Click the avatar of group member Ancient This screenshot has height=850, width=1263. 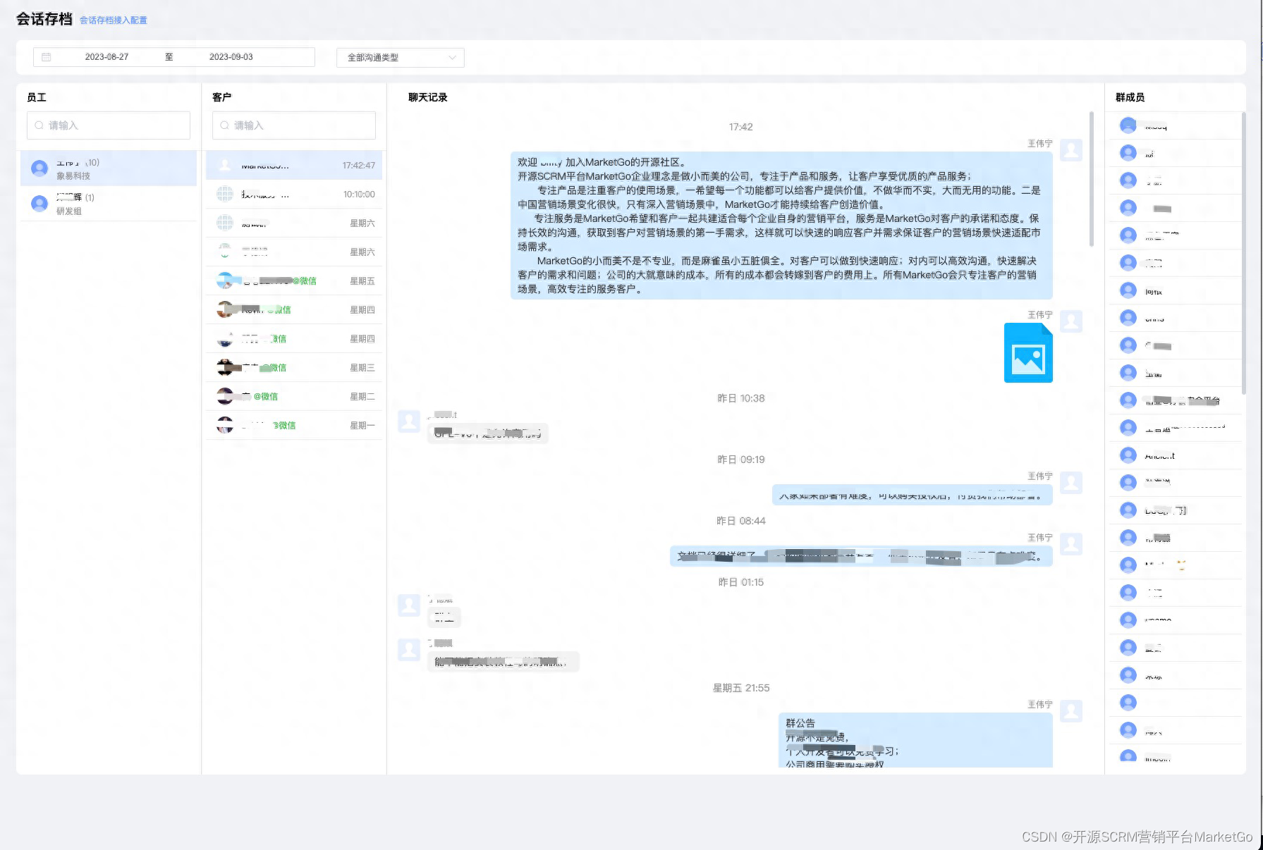click(1128, 455)
